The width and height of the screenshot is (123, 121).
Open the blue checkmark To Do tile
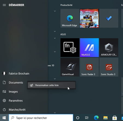109,18
